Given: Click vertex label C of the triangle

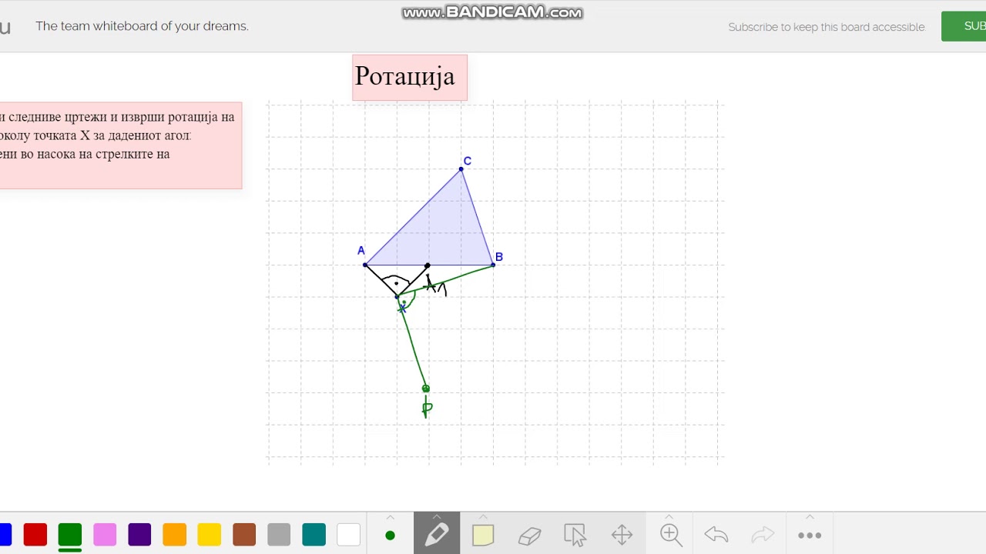Looking at the screenshot, I should pyautogui.click(x=467, y=161).
